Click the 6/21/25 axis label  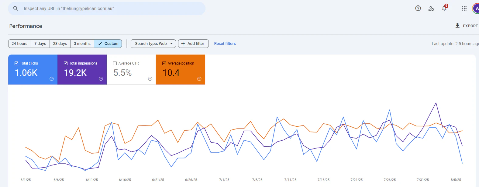[x=158, y=180]
